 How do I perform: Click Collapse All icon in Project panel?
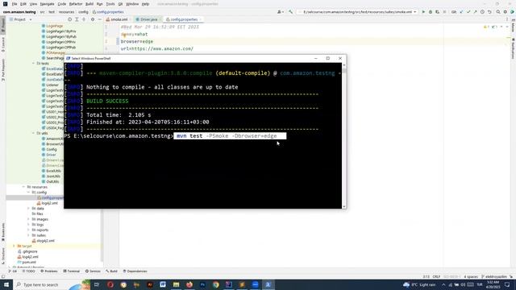tap(84, 19)
